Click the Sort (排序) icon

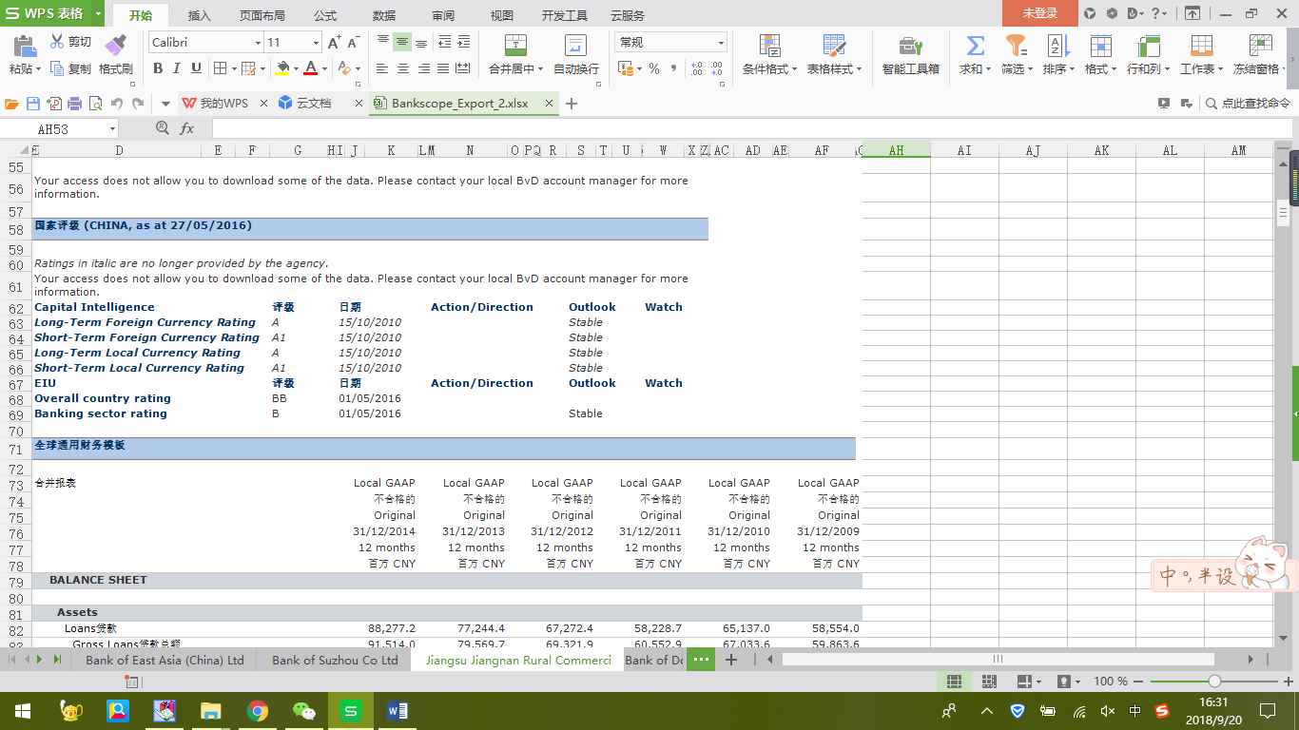pyautogui.click(x=1057, y=46)
